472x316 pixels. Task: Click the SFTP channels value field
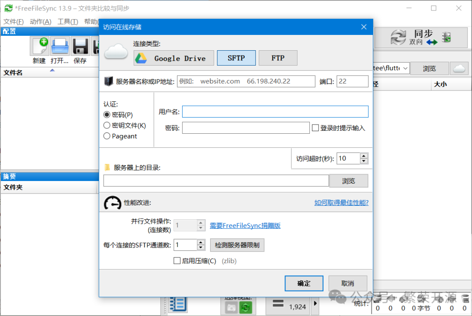pyautogui.click(x=185, y=245)
